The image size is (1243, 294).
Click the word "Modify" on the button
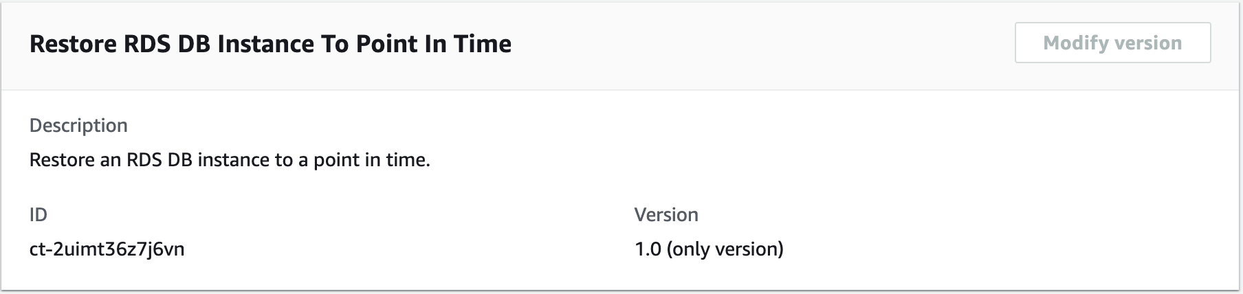coord(1075,43)
